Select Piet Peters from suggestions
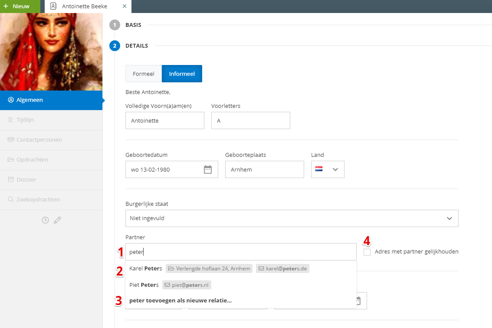The width and height of the screenshot is (492, 328). click(241, 285)
